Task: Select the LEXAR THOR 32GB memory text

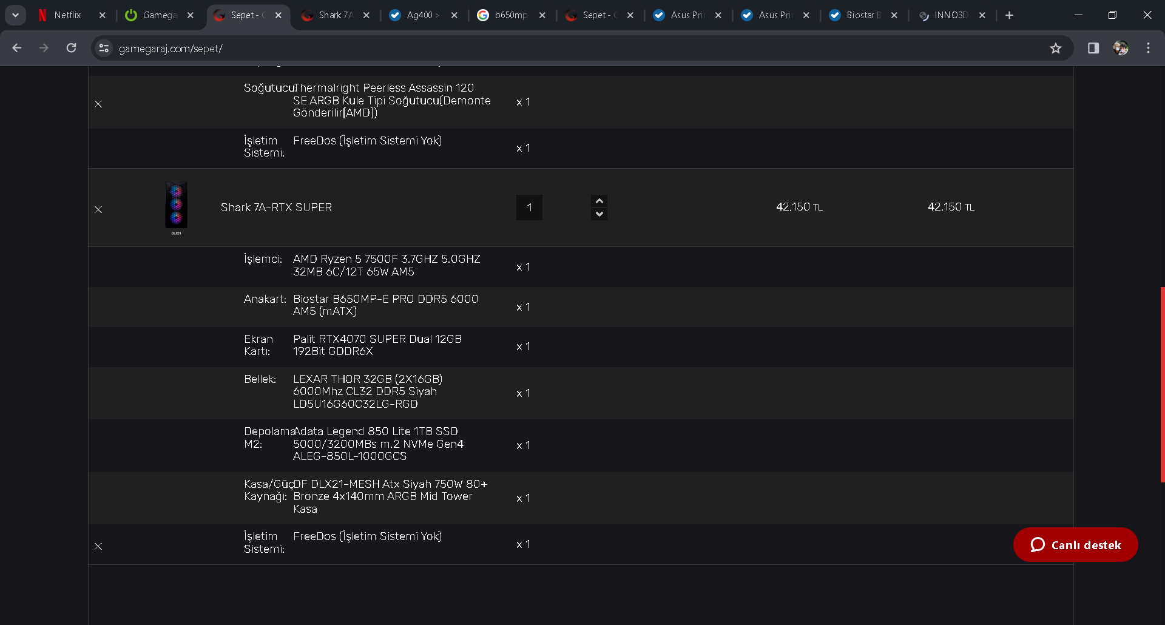Action: coord(368,391)
